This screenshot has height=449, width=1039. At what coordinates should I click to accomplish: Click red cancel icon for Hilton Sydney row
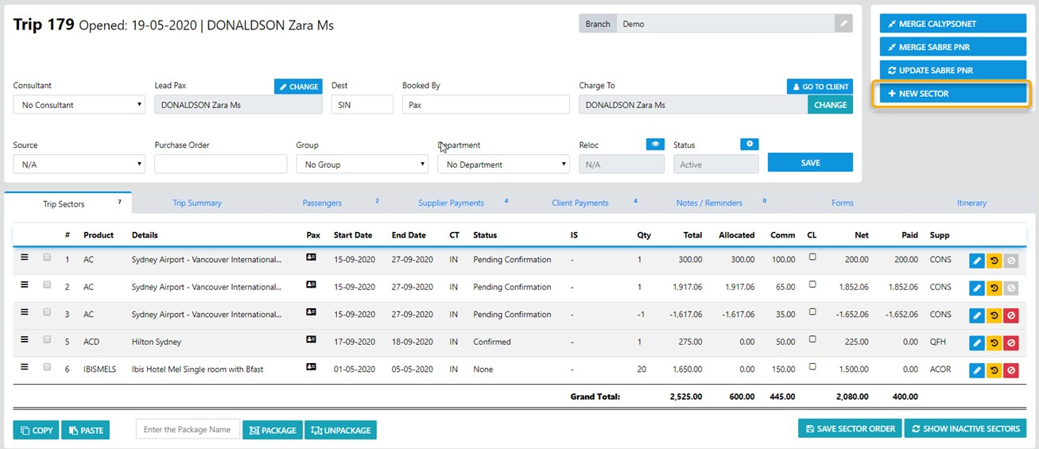[1010, 343]
